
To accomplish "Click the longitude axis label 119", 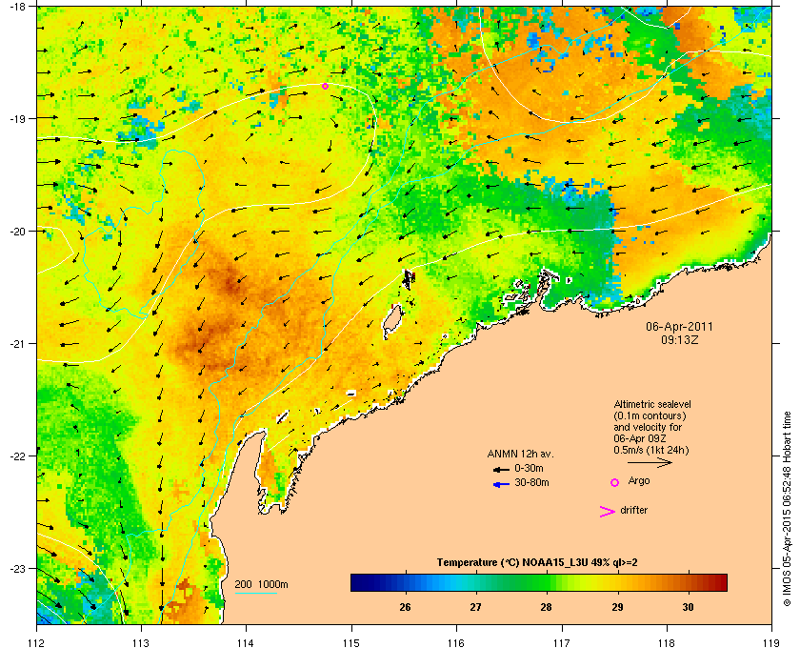I will coord(772,643).
